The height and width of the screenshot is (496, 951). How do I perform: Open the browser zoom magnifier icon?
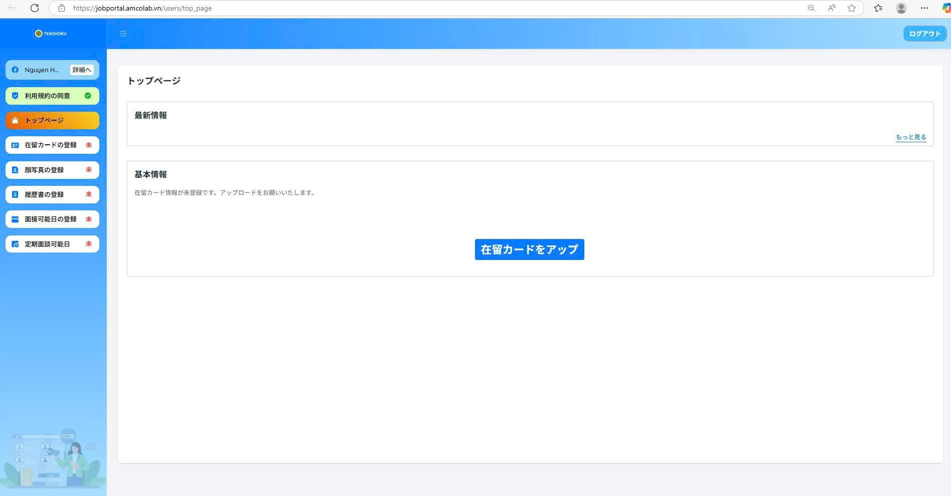pyautogui.click(x=811, y=8)
